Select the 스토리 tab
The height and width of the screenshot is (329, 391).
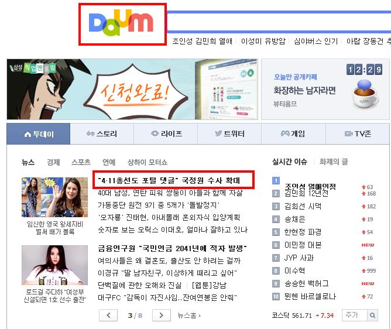pos(102,133)
